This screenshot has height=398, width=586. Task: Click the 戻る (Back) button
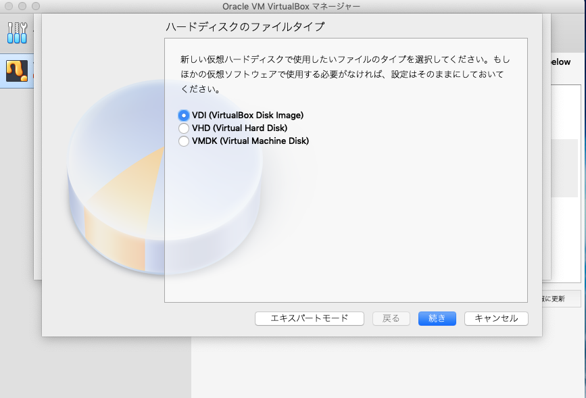(x=390, y=318)
